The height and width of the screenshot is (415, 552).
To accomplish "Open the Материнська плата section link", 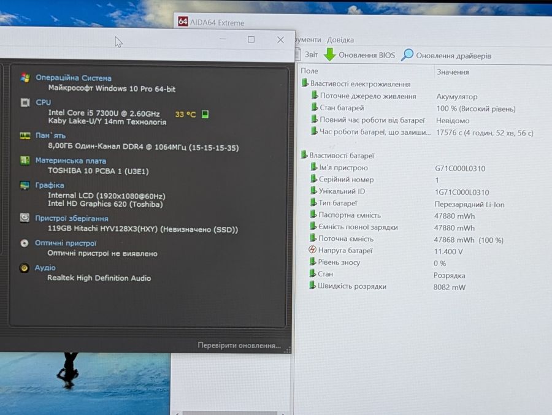I will click(x=71, y=161).
